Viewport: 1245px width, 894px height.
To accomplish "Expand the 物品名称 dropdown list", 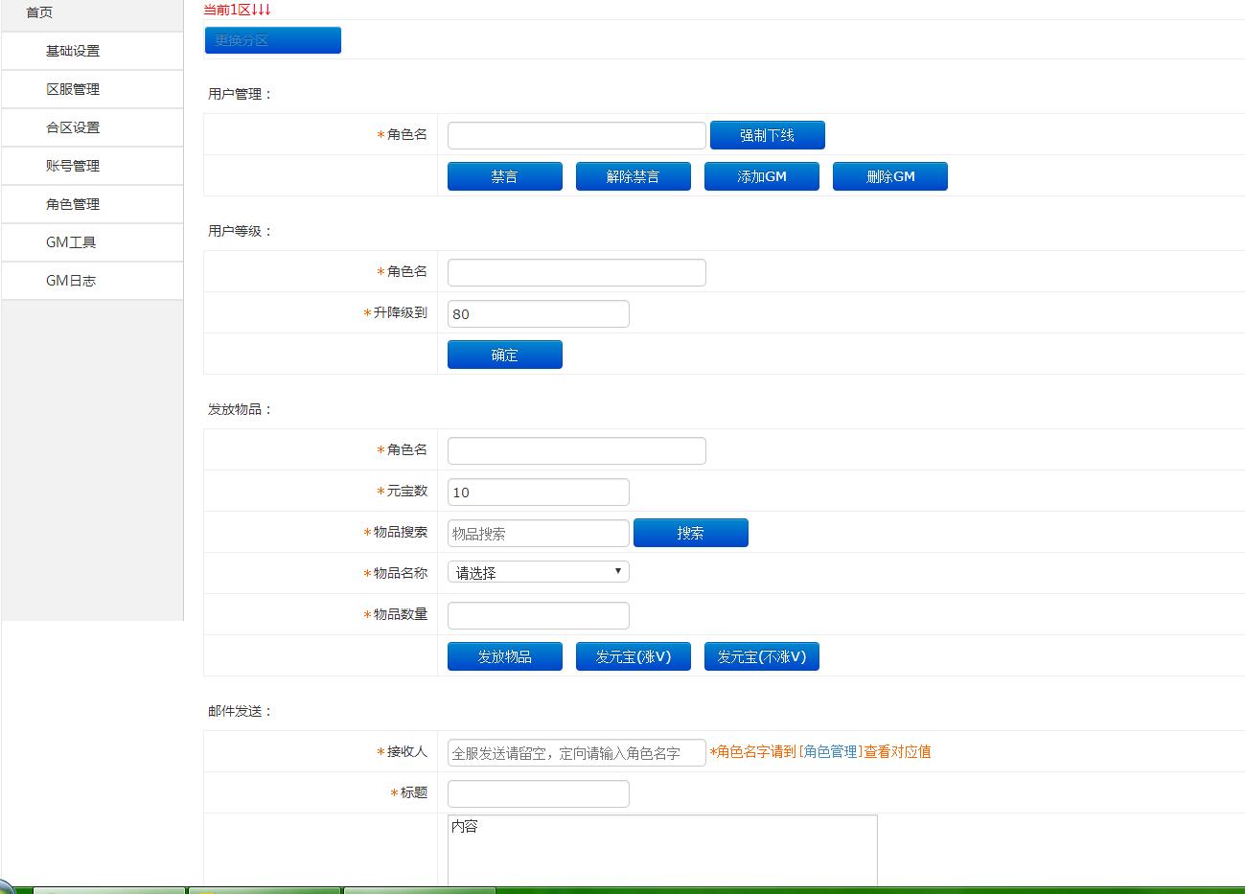I will (x=538, y=572).
